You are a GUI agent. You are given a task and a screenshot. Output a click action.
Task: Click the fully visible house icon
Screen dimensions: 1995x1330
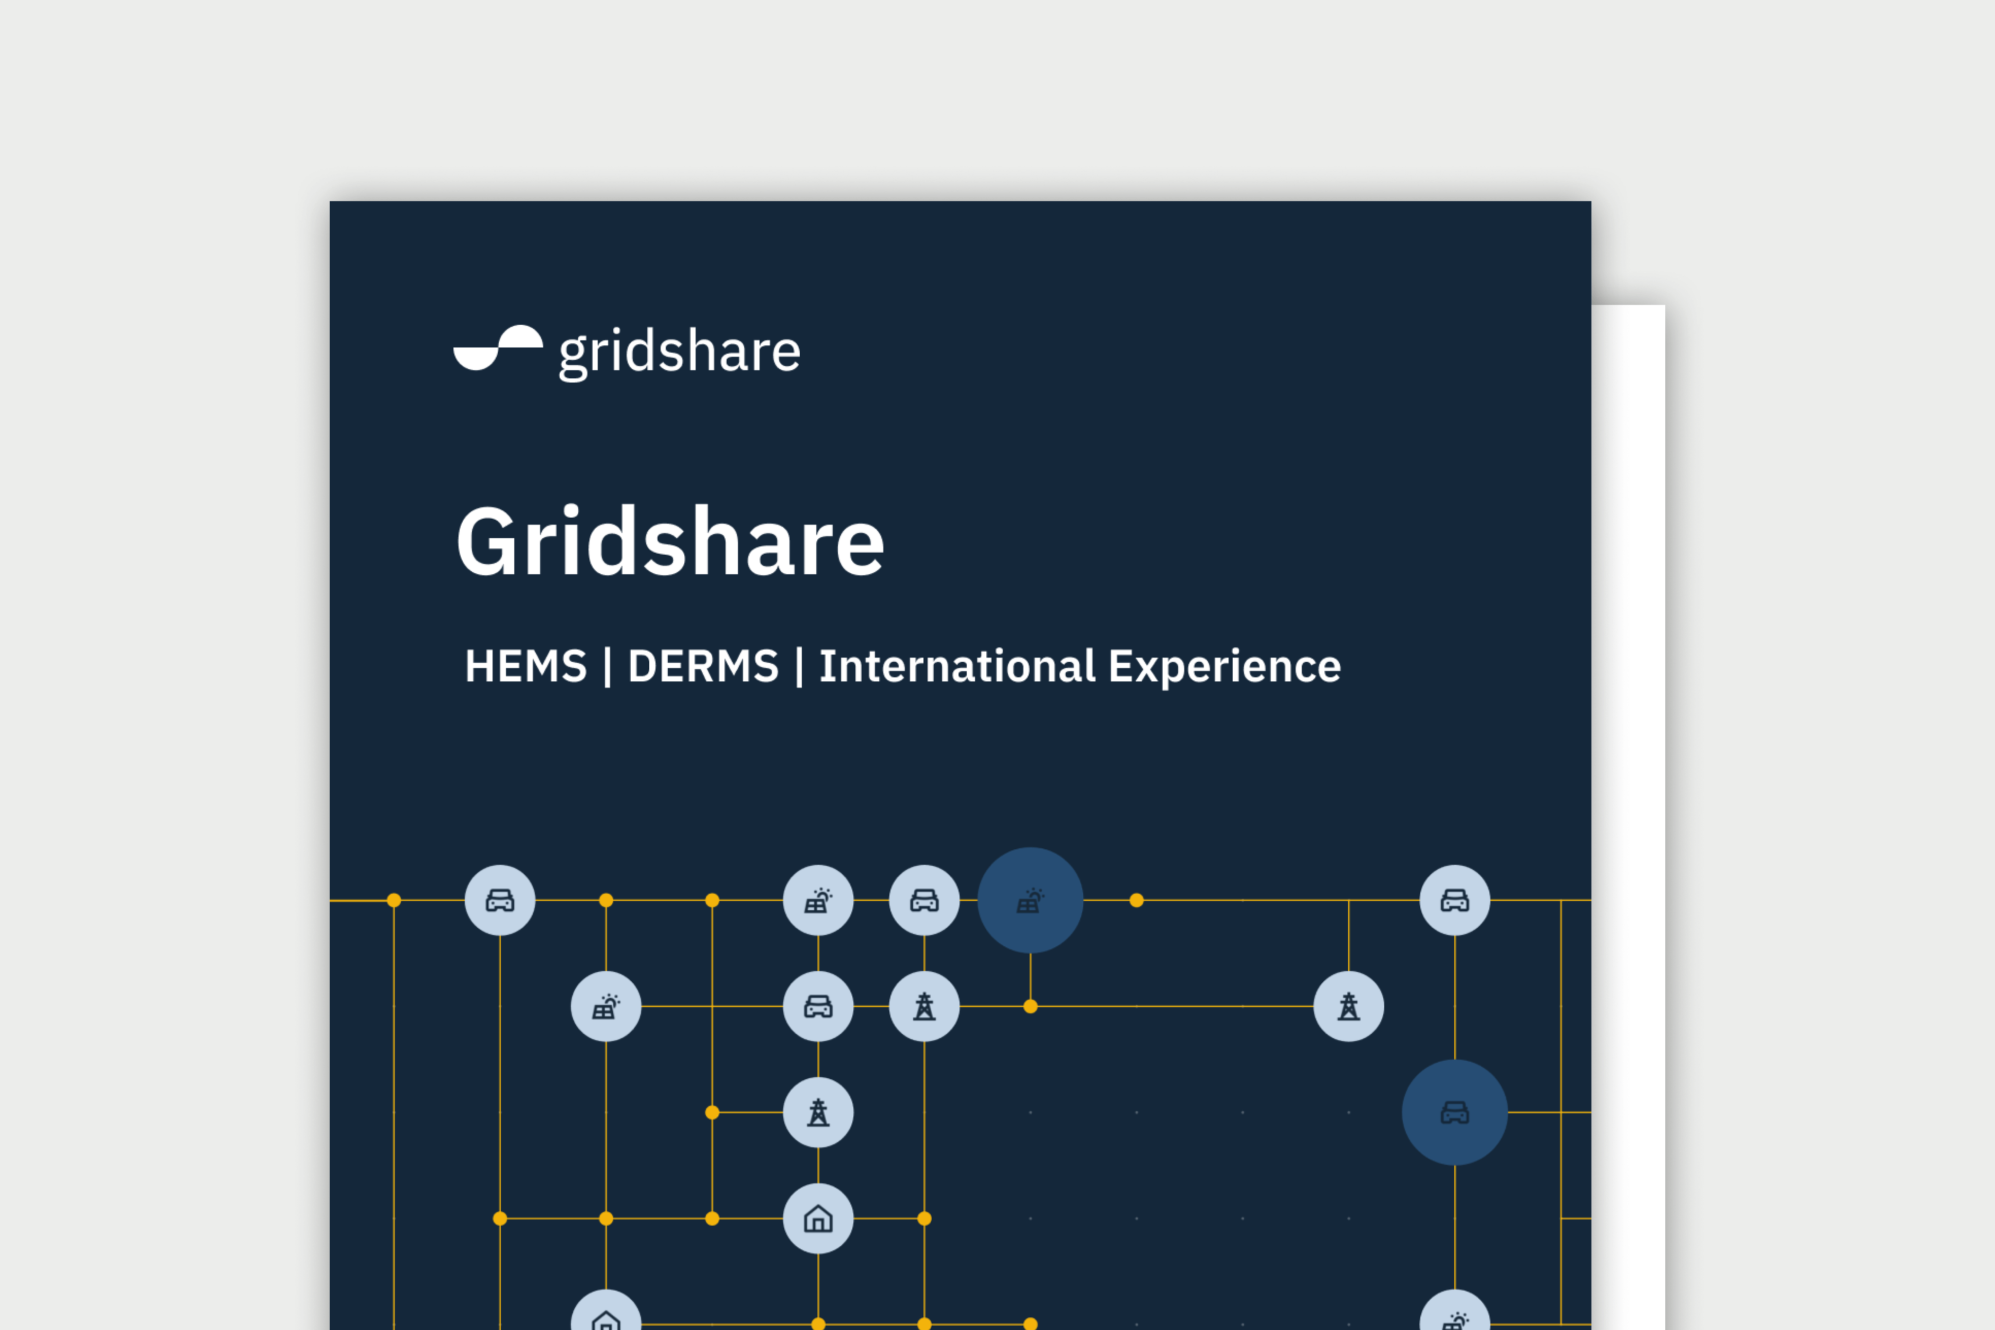pos(818,1219)
